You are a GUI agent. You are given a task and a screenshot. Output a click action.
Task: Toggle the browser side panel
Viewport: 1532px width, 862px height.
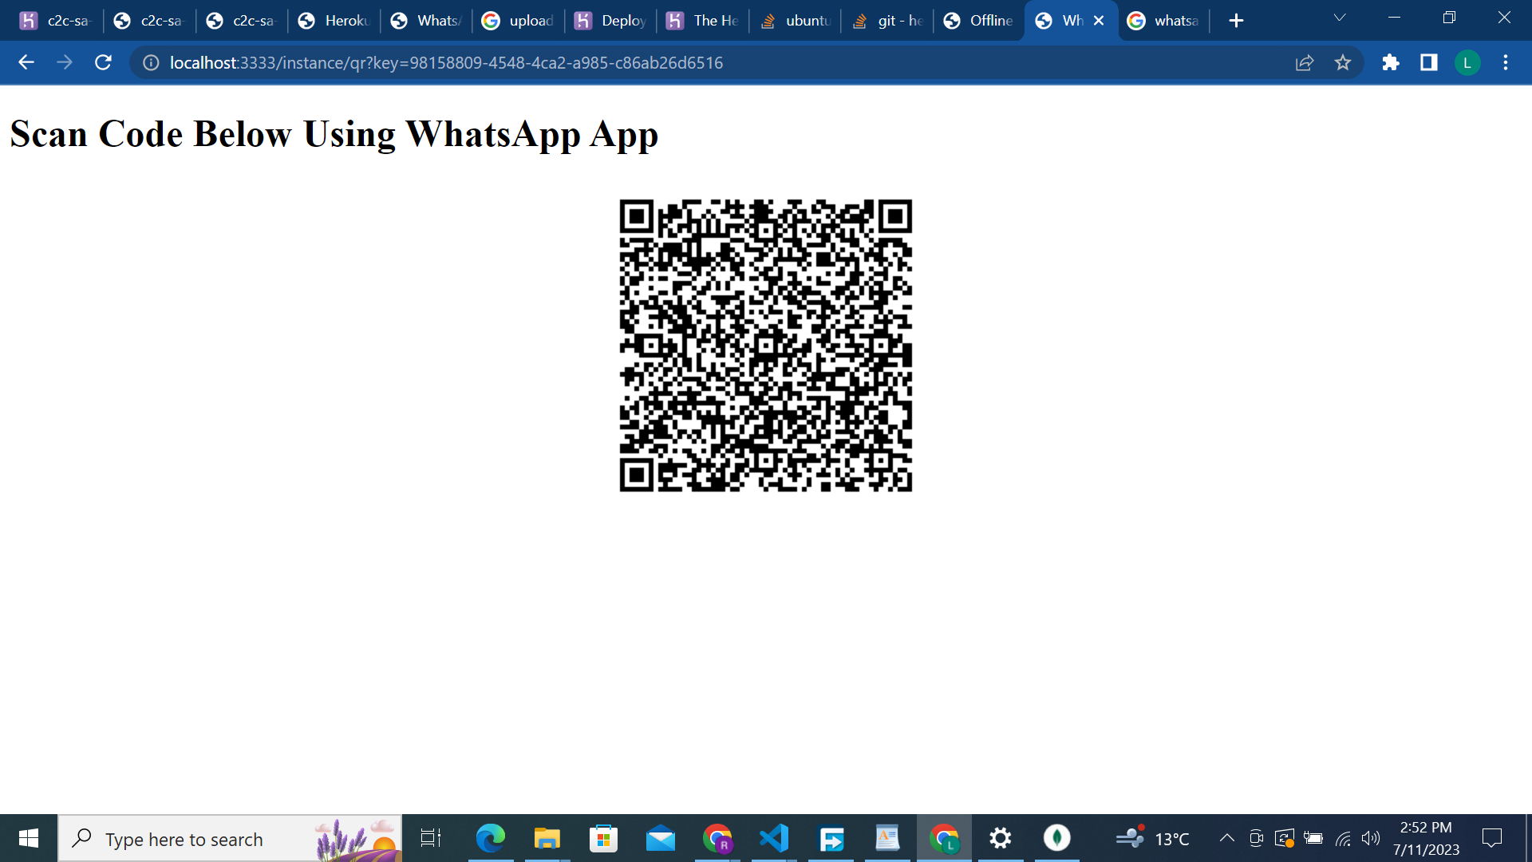pyautogui.click(x=1429, y=62)
